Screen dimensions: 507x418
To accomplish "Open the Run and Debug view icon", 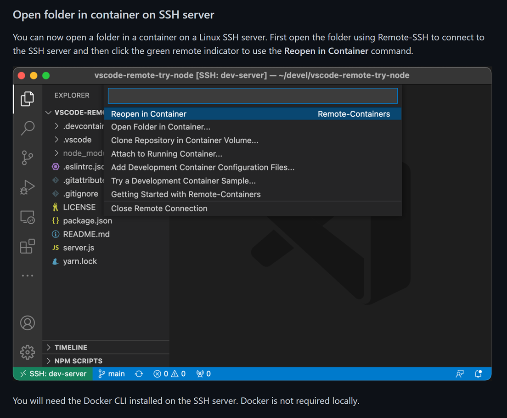I will click(28, 187).
